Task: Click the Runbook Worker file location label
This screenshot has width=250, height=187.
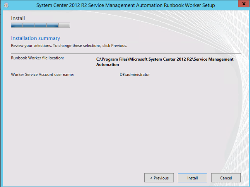Action: click(37, 58)
